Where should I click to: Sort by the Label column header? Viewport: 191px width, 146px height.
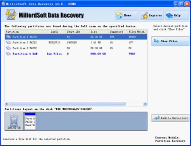point(54,32)
